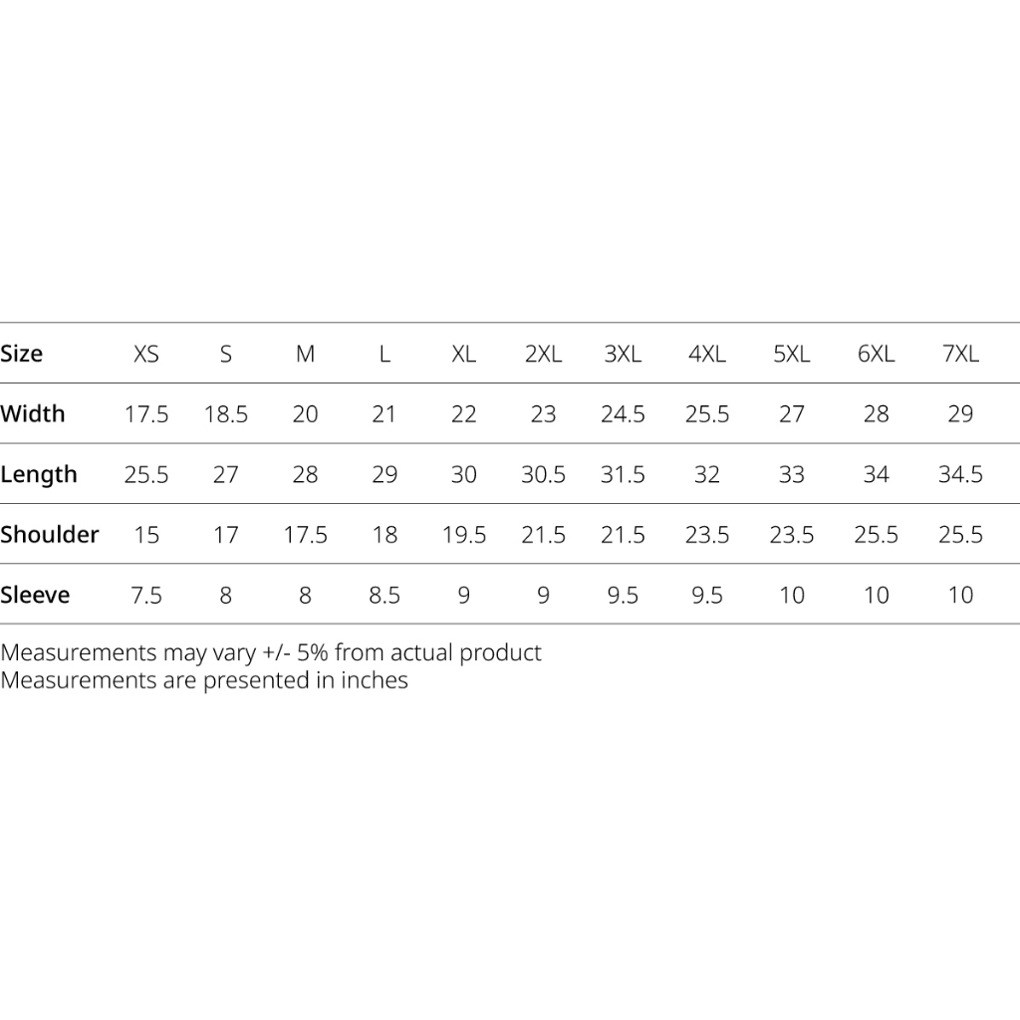Click the Width value for size 5XL
The width and height of the screenshot is (1020, 1020).
tap(791, 413)
